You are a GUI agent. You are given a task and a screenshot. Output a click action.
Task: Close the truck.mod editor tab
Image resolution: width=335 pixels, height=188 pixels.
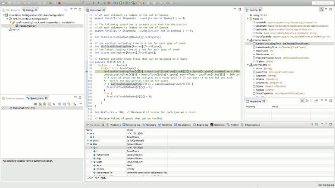[104, 10]
